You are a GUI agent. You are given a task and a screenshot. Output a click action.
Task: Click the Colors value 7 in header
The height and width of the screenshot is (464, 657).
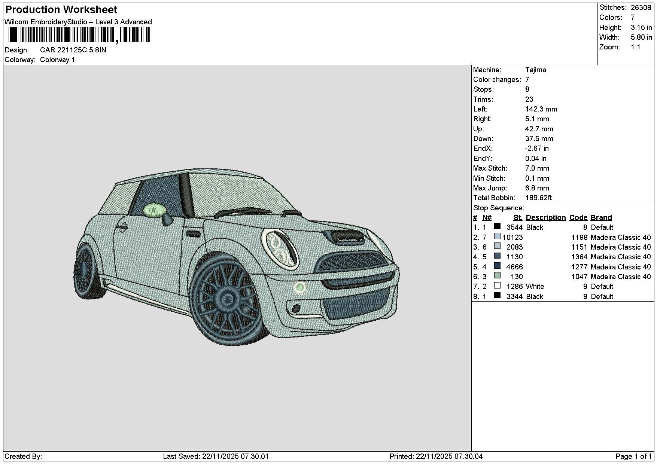pyautogui.click(x=633, y=18)
